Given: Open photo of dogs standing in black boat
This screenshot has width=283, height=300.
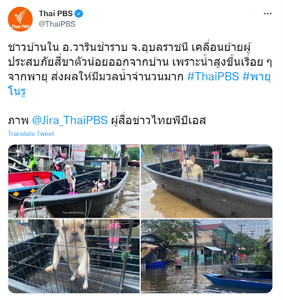Looking at the screenshot, I should coord(74,181).
